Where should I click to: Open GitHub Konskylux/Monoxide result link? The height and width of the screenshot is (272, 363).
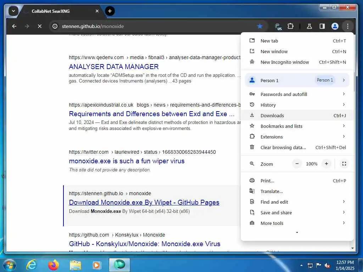[145, 244]
